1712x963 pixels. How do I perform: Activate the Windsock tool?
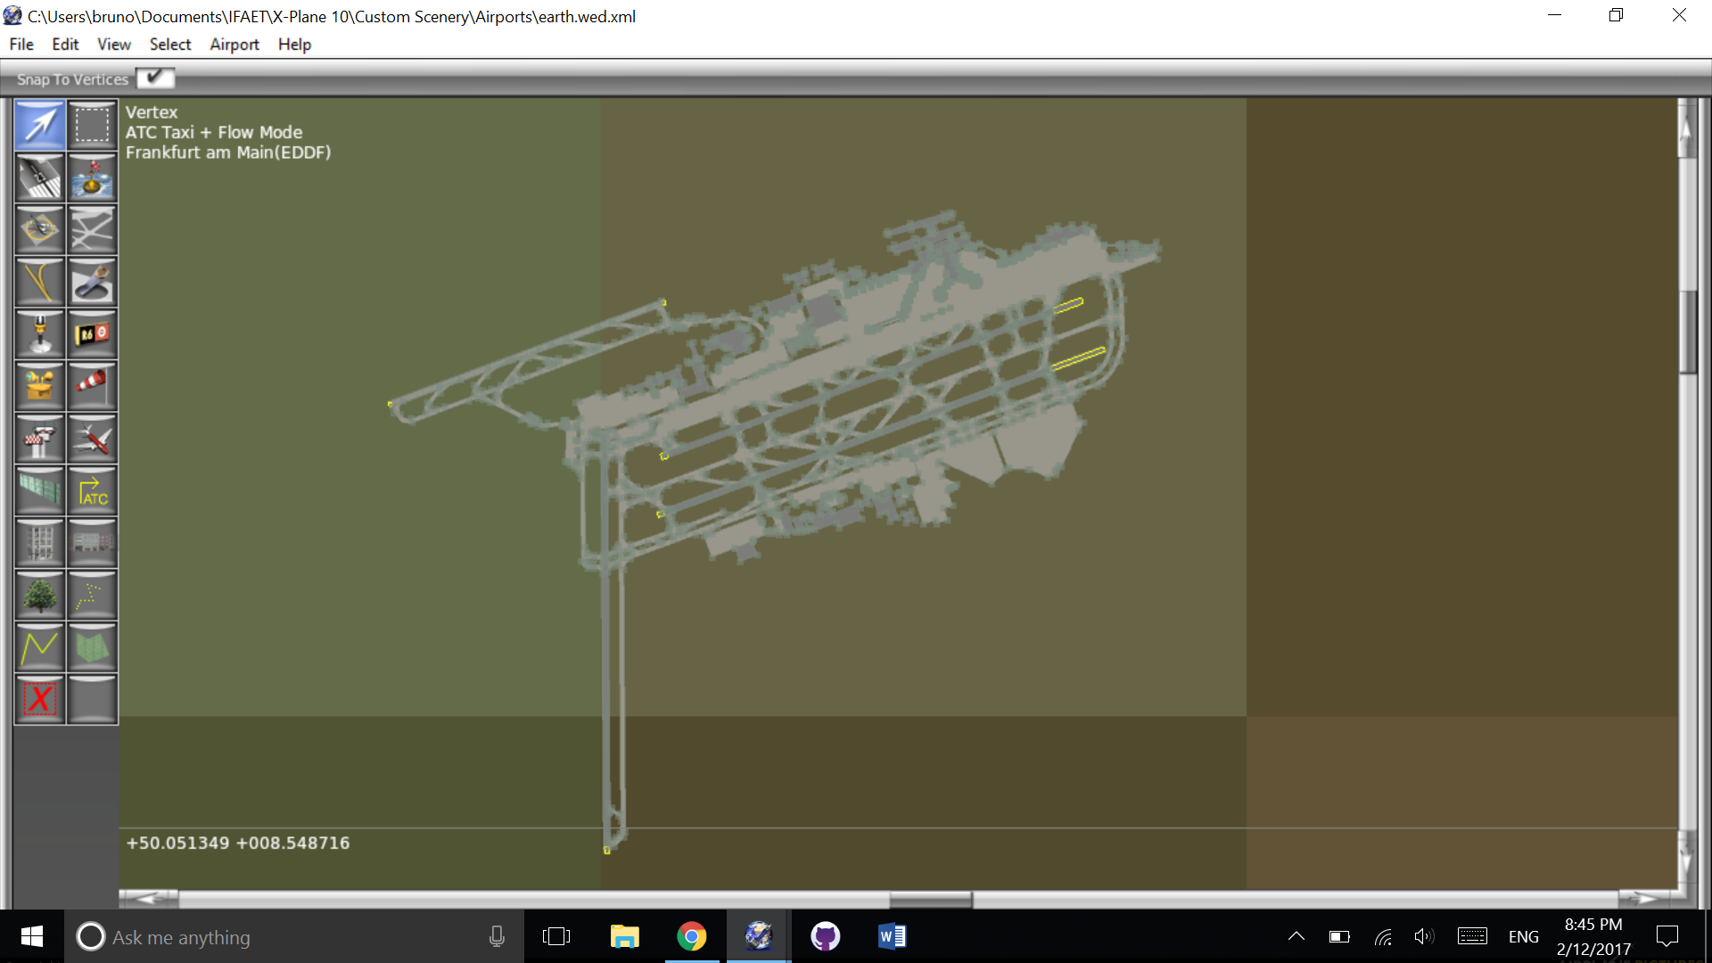click(x=92, y=385)
